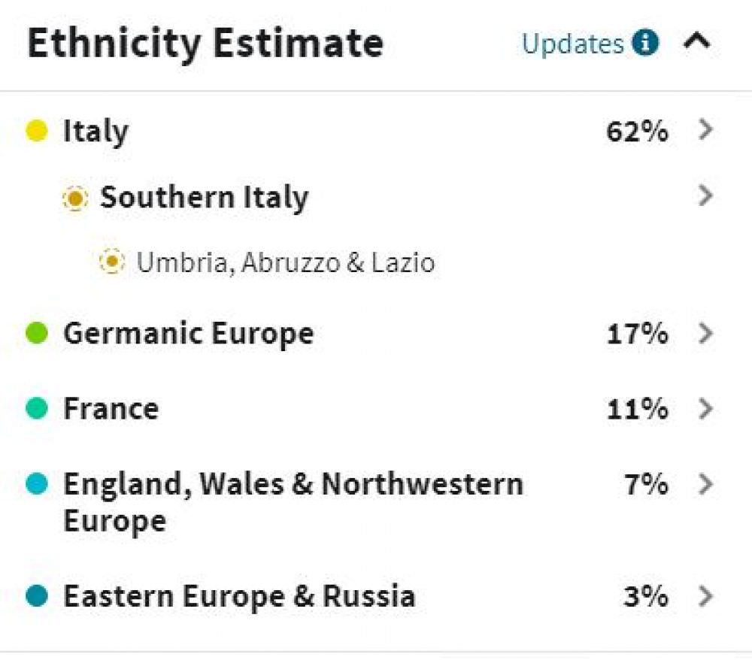The image size is (752, 660).
Task: Open England, Wales & Northwestern Europe chevron
Action: coord(705,483)
